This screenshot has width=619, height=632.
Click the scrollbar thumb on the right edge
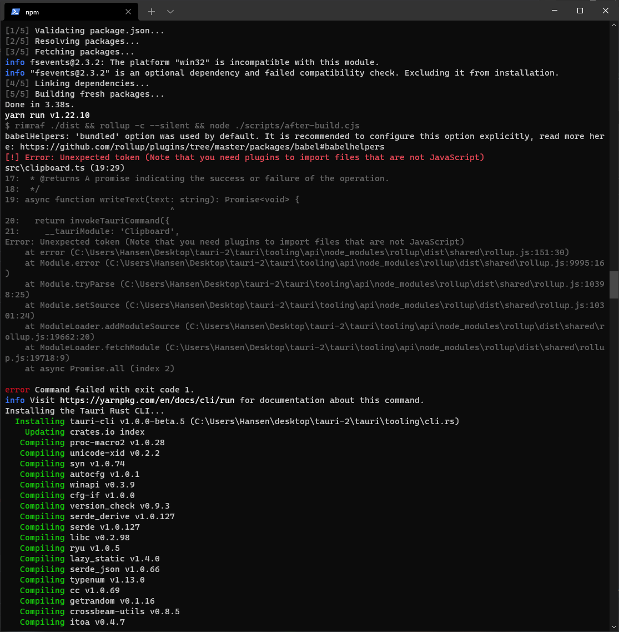pyautogui.click(x=614, y=285)
